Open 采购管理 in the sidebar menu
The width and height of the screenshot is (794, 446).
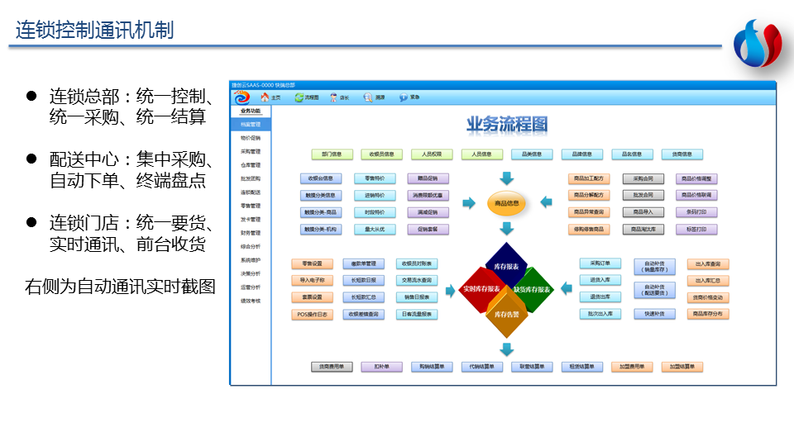pos(250,152)
